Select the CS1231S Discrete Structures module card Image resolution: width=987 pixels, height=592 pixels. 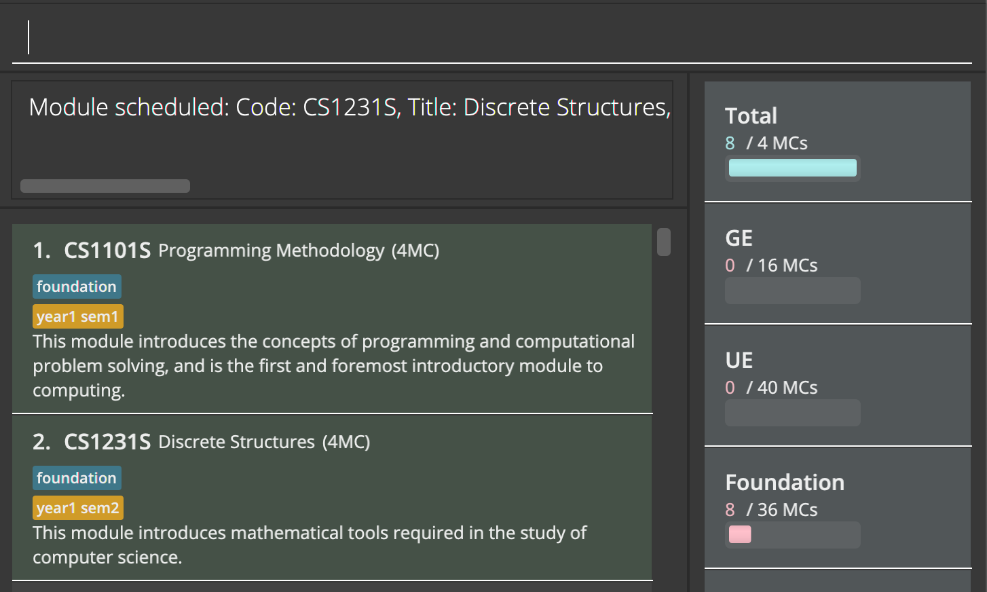click(x=332, y=497)
